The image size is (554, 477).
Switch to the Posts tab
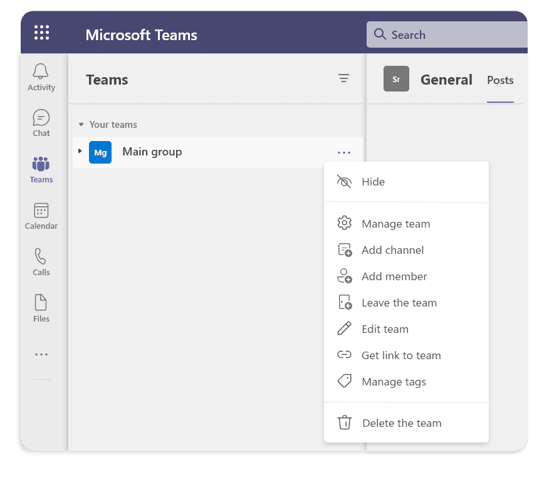pos(500,80)
